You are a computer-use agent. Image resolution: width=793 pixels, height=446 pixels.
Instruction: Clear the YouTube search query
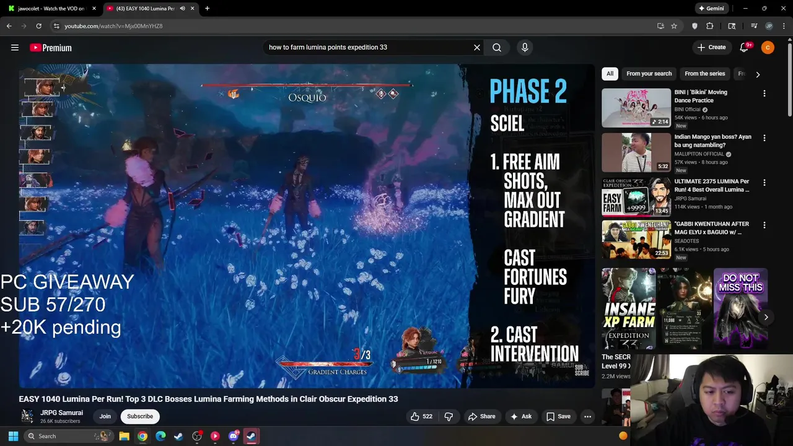click(x=477, y=47)
